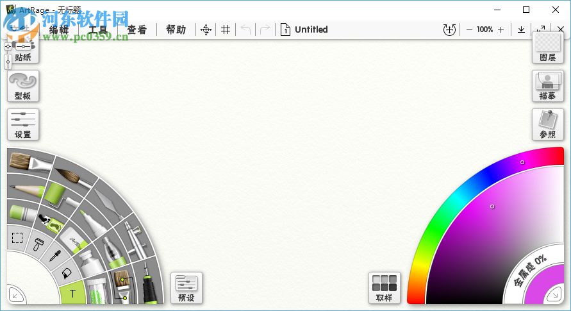Viewport: 571px width, 311px height.
Task: Open the 参照 references panel
Action: (548, 124)
